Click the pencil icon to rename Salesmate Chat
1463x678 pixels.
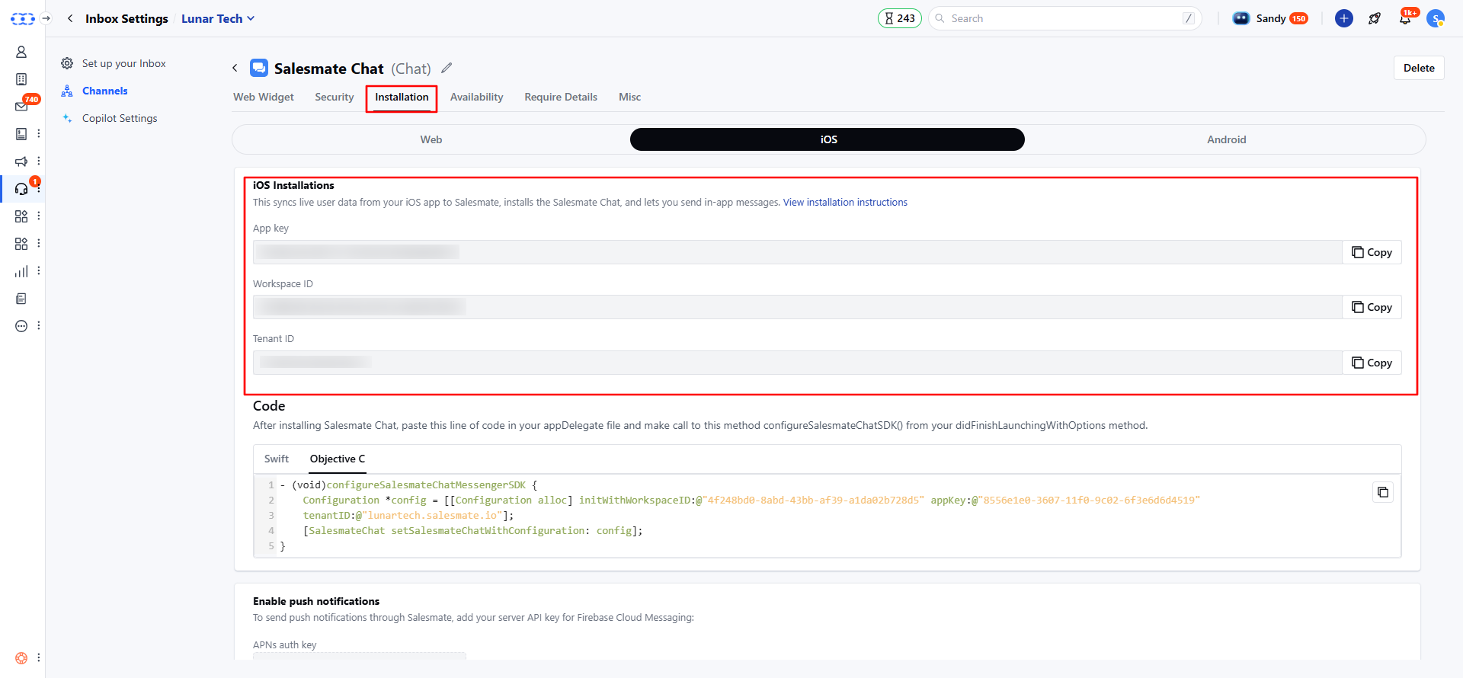[447, 68]
